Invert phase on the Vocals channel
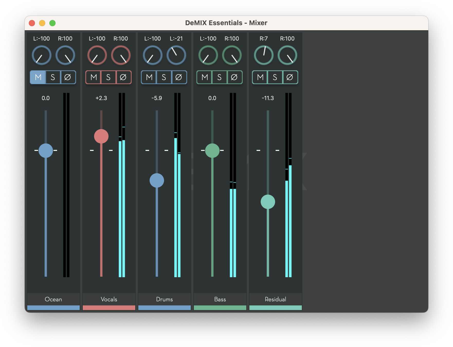The height and width of the screenshot is (347, 453). tap(123, 77)
